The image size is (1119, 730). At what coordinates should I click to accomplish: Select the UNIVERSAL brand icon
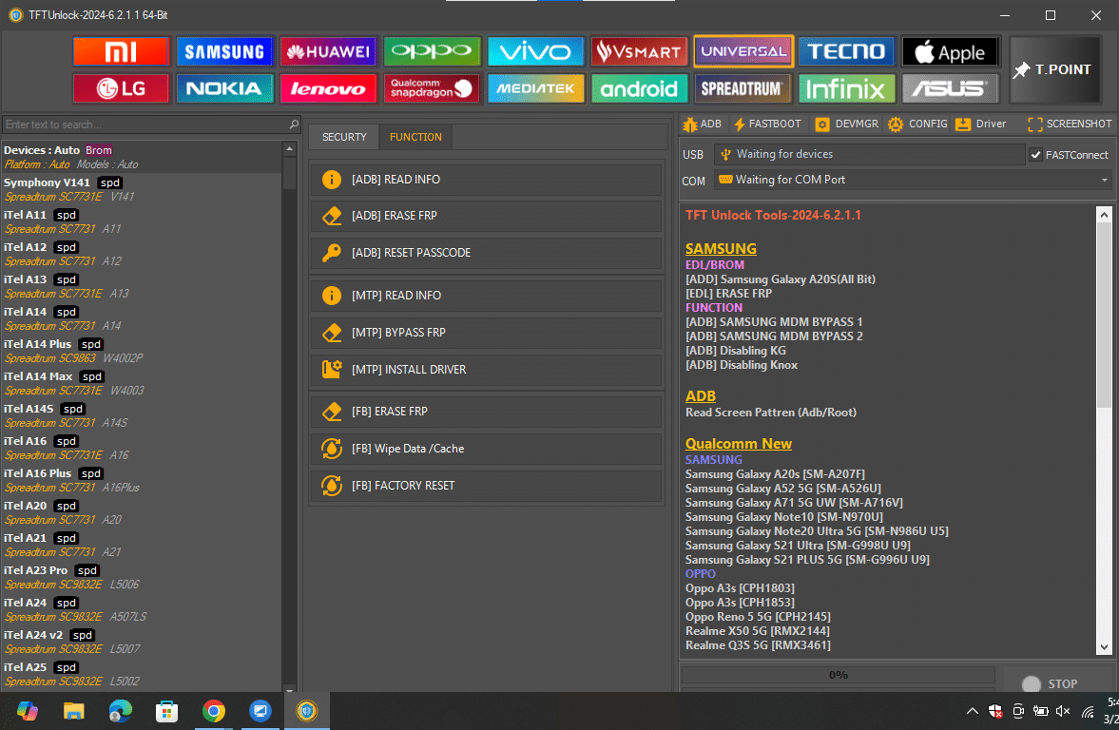coord(743,50)
